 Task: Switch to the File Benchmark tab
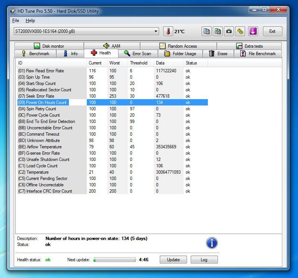click(258, 53)
